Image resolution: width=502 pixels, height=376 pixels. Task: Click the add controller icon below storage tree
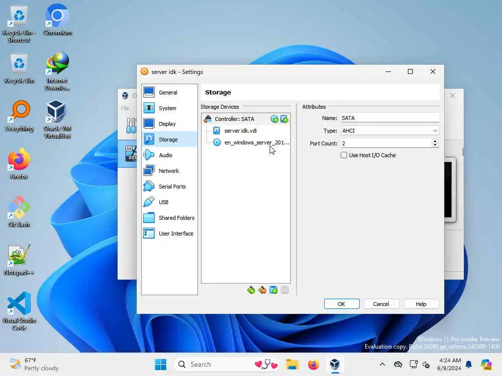(x=251, y=290)
